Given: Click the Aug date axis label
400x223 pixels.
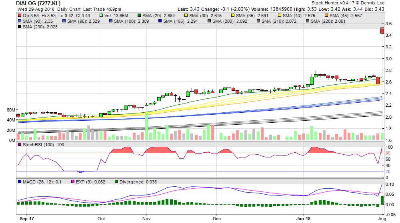Looking at the screenshot, I should 382,219.
